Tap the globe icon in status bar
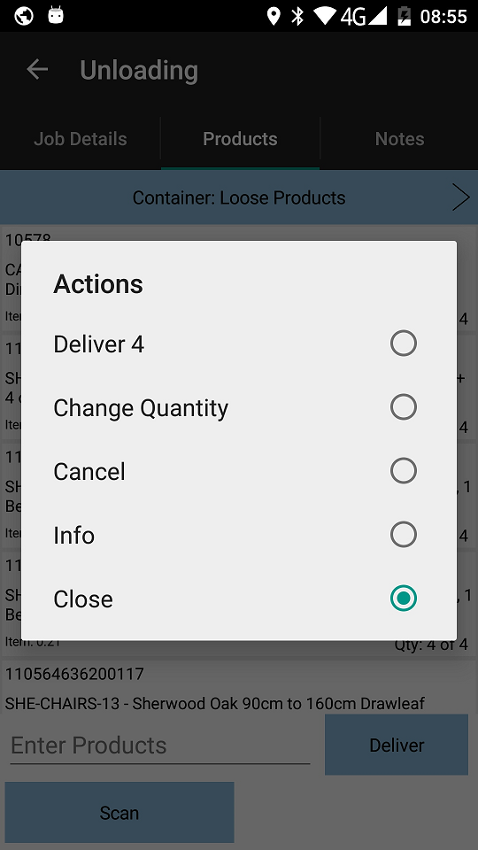 24,16
